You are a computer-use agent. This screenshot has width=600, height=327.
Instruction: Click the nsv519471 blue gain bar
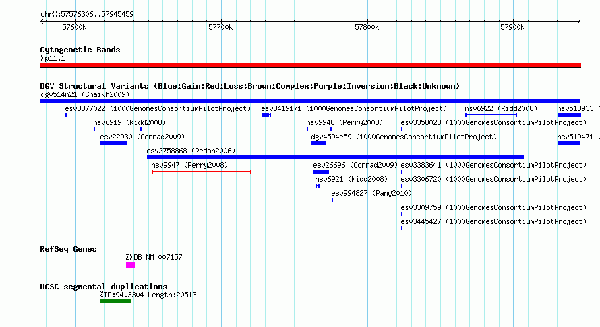(x=569, y=143)
